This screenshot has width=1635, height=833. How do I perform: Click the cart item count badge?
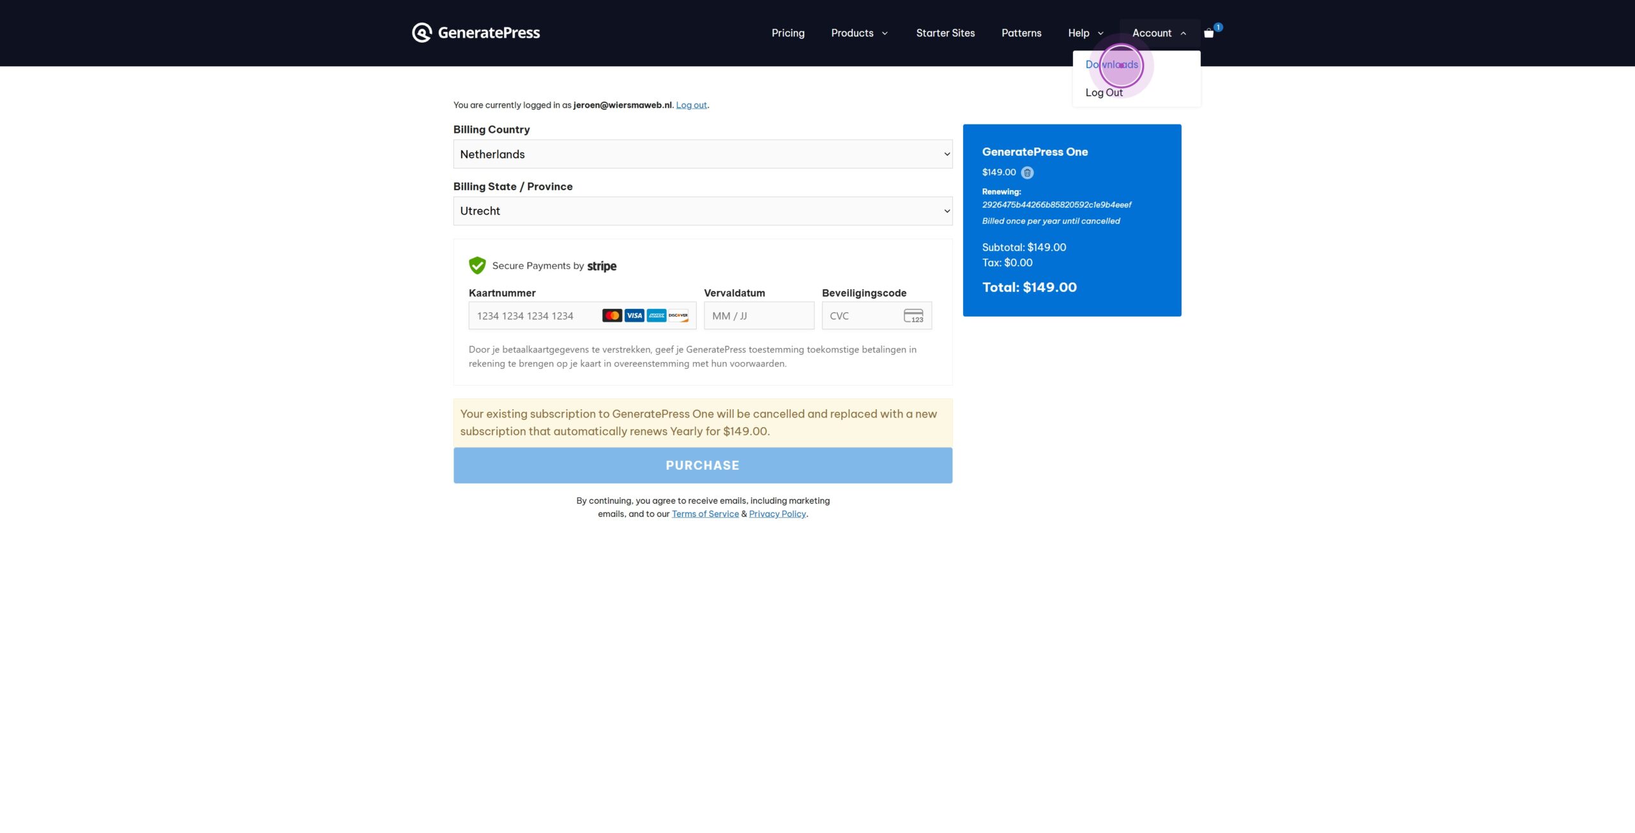tap(1218, 27)
